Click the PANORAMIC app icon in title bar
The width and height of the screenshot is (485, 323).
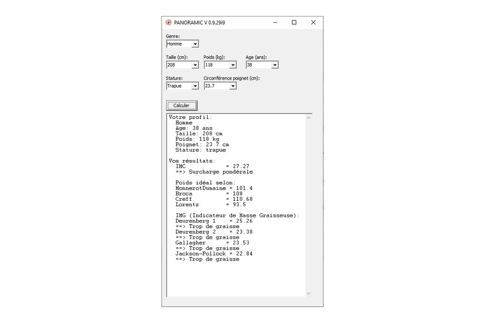[x=169, y=23]
